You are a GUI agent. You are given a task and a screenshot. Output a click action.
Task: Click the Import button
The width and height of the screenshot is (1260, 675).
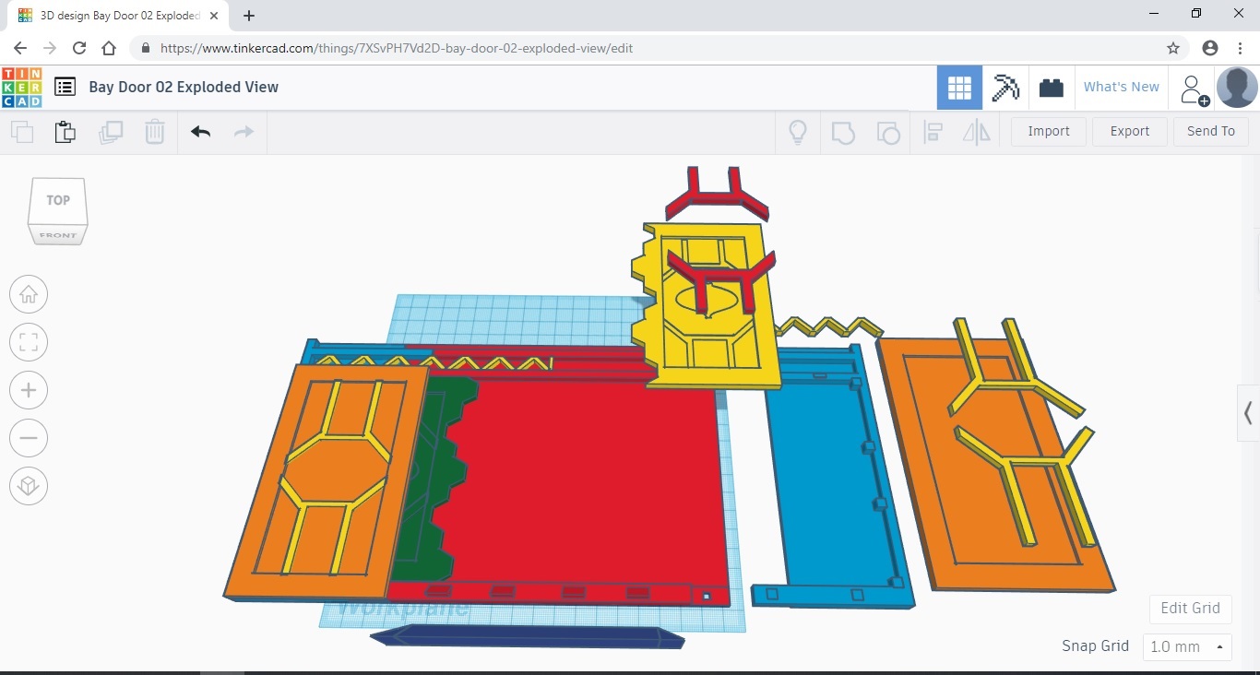coord(1049,132)
